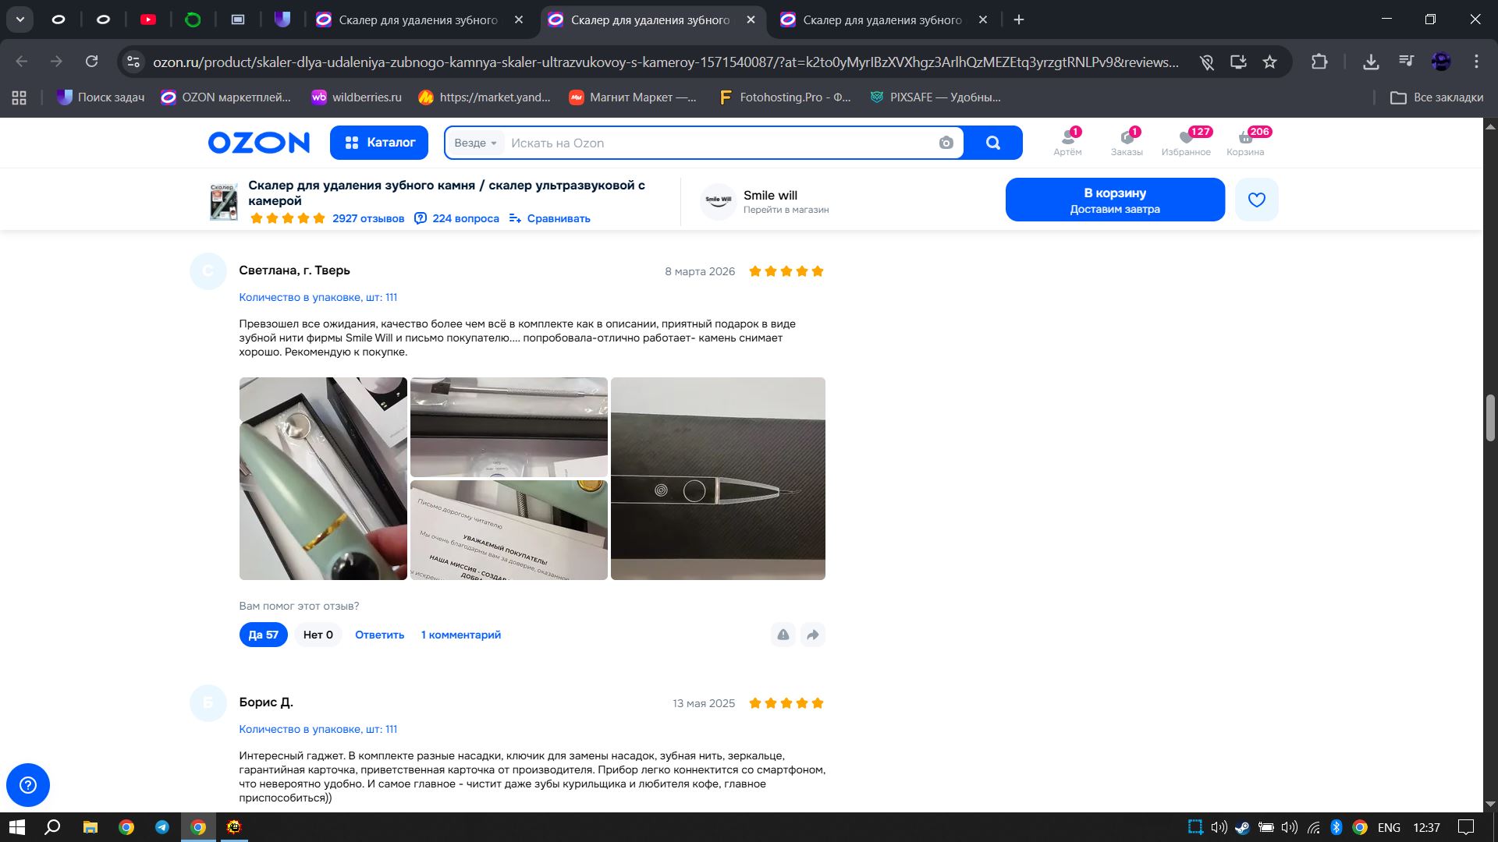Open the Корзина cart icon
The height and width of the screenshot is (842, 1498).
1245,142
